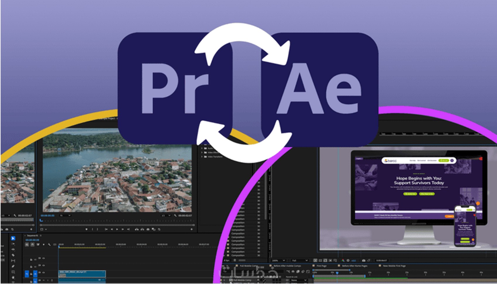Open Before After mobile Comps tab
Screen dimensions: 497x284
[x=287, y=266]
